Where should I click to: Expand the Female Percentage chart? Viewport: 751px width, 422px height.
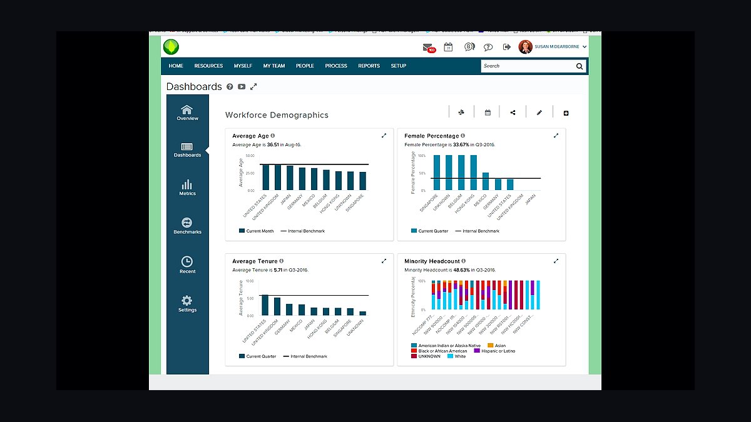(x=556, y=136)
